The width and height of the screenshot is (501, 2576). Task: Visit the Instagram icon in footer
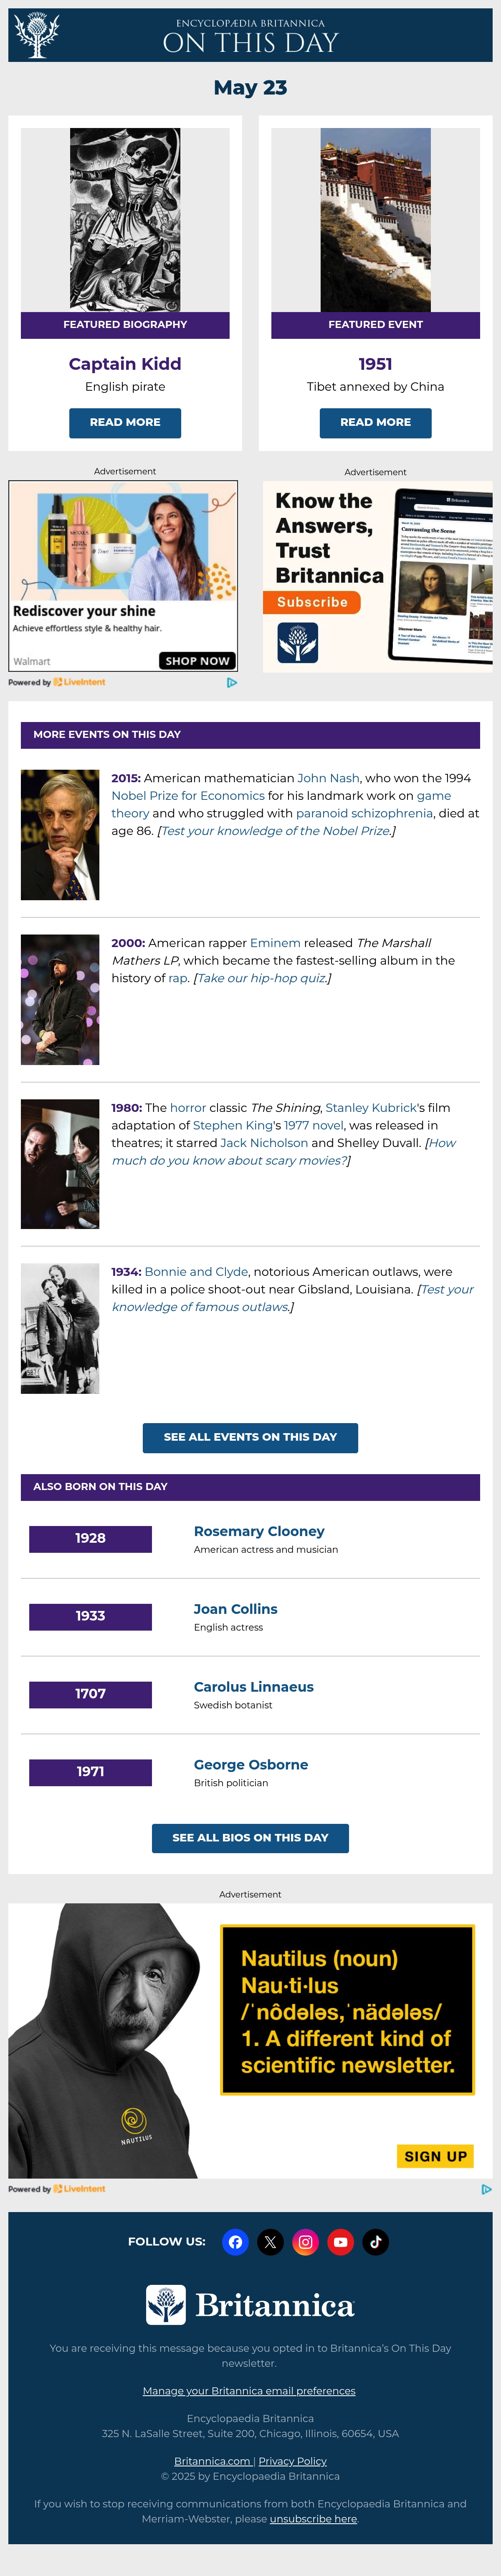click(305, 2241)
